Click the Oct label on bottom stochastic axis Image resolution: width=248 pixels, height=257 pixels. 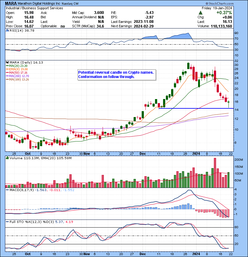click(x=28, y=254)
